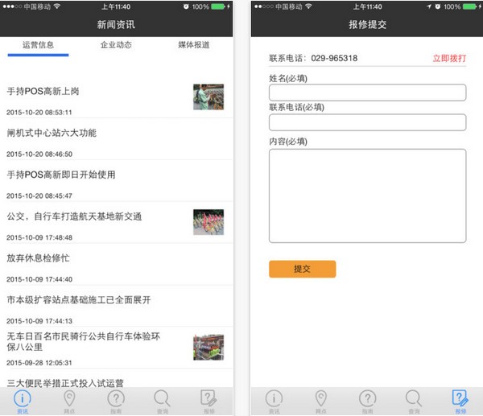Click the battery icon in left status bar
Viewport: 483px width, 416px height.
click(x=218, y=6)
